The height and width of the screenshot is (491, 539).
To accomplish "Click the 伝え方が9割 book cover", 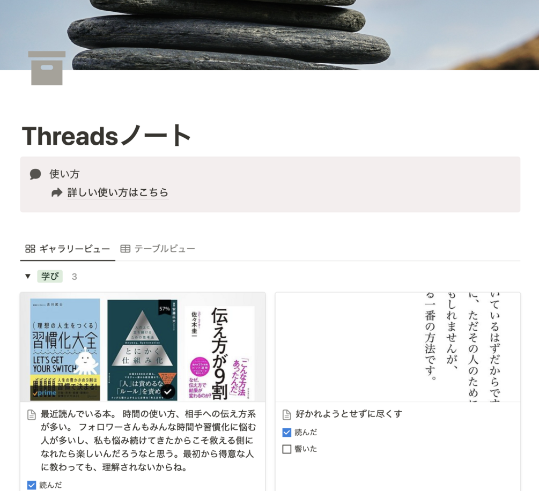I will pos(220,353).
